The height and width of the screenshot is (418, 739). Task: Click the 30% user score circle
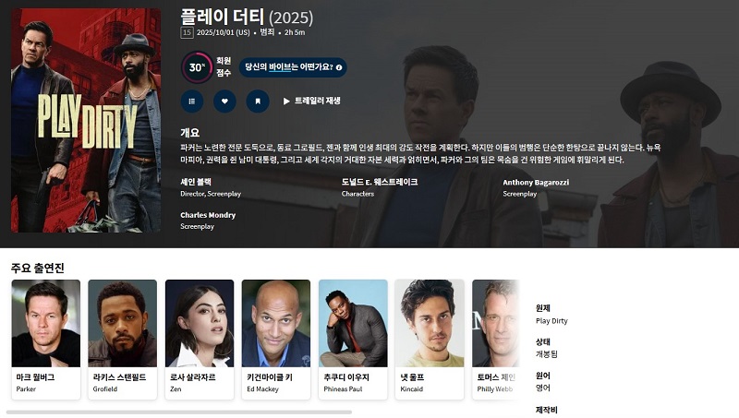pos(197,67)
